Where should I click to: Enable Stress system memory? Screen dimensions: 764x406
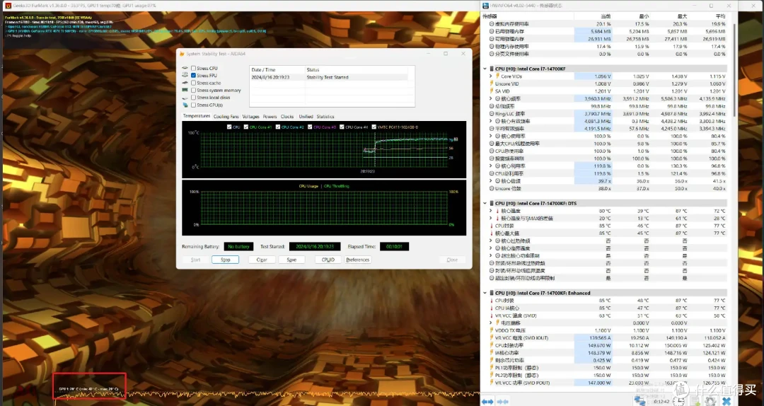click(x=193, y=90)
